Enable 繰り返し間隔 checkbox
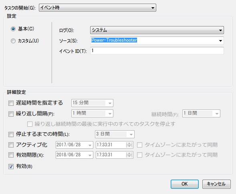Viewport: 236px width, 194px height. click(x=11, y=114)
